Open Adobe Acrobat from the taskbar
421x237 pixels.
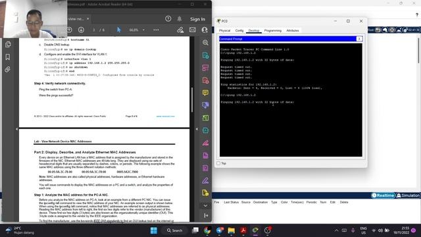(243, 230)
